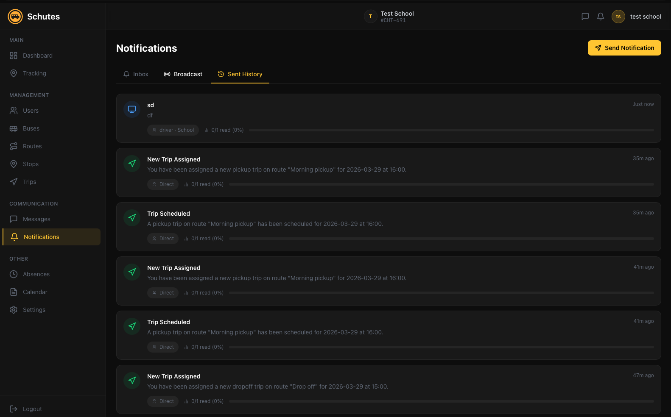Image resolution: width=671 pixels, height=417 pixels.
Task: Click the Tracking pin icon in sidebar
Action: point(14,73)
